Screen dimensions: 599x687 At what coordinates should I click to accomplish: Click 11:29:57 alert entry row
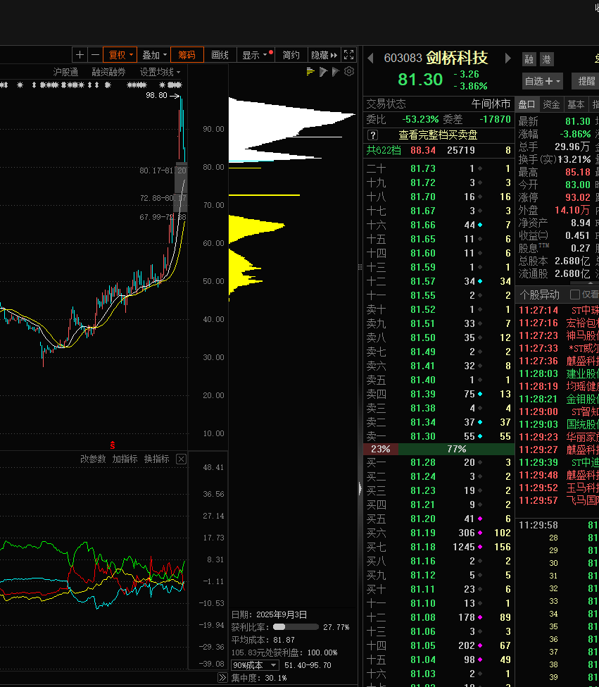(x=558, y=500)
